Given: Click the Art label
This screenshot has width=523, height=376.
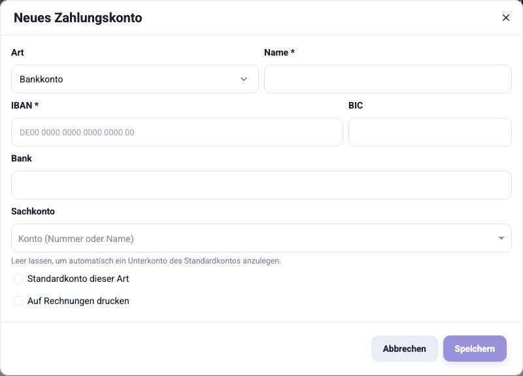Looking at the screenshot, I should click(18, 52).
